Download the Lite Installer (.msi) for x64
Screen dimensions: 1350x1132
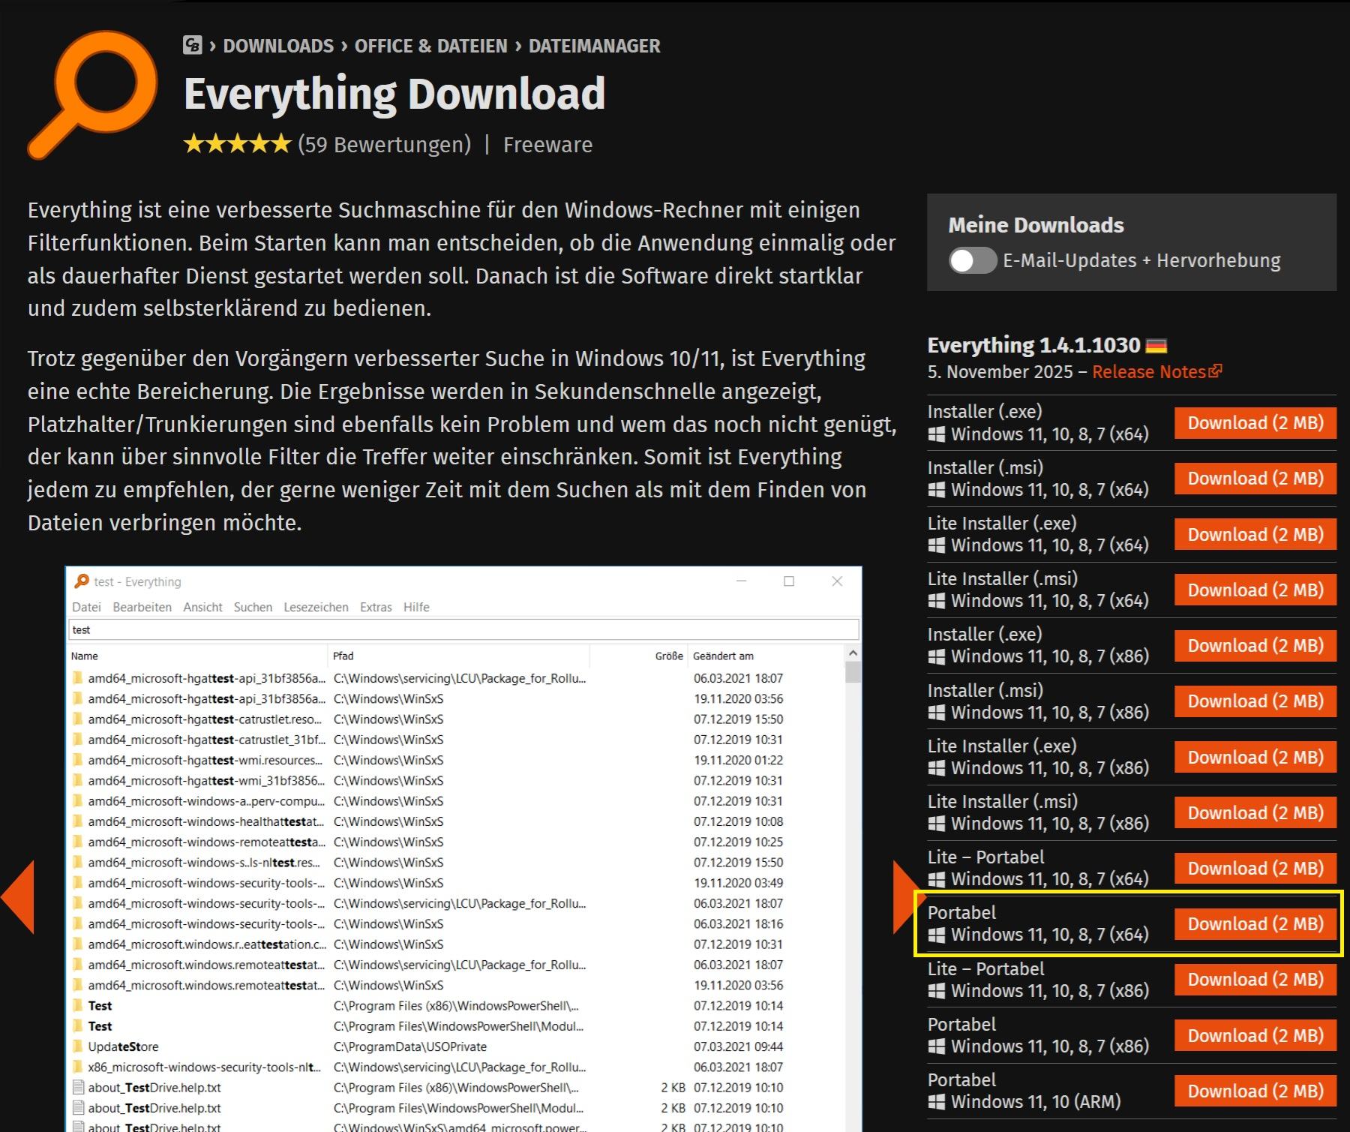(x=1255, y=590)
